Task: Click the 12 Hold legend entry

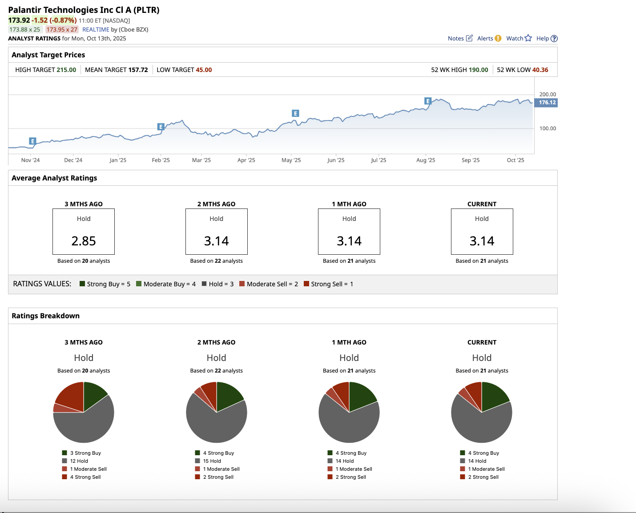Action: [79, 461]
